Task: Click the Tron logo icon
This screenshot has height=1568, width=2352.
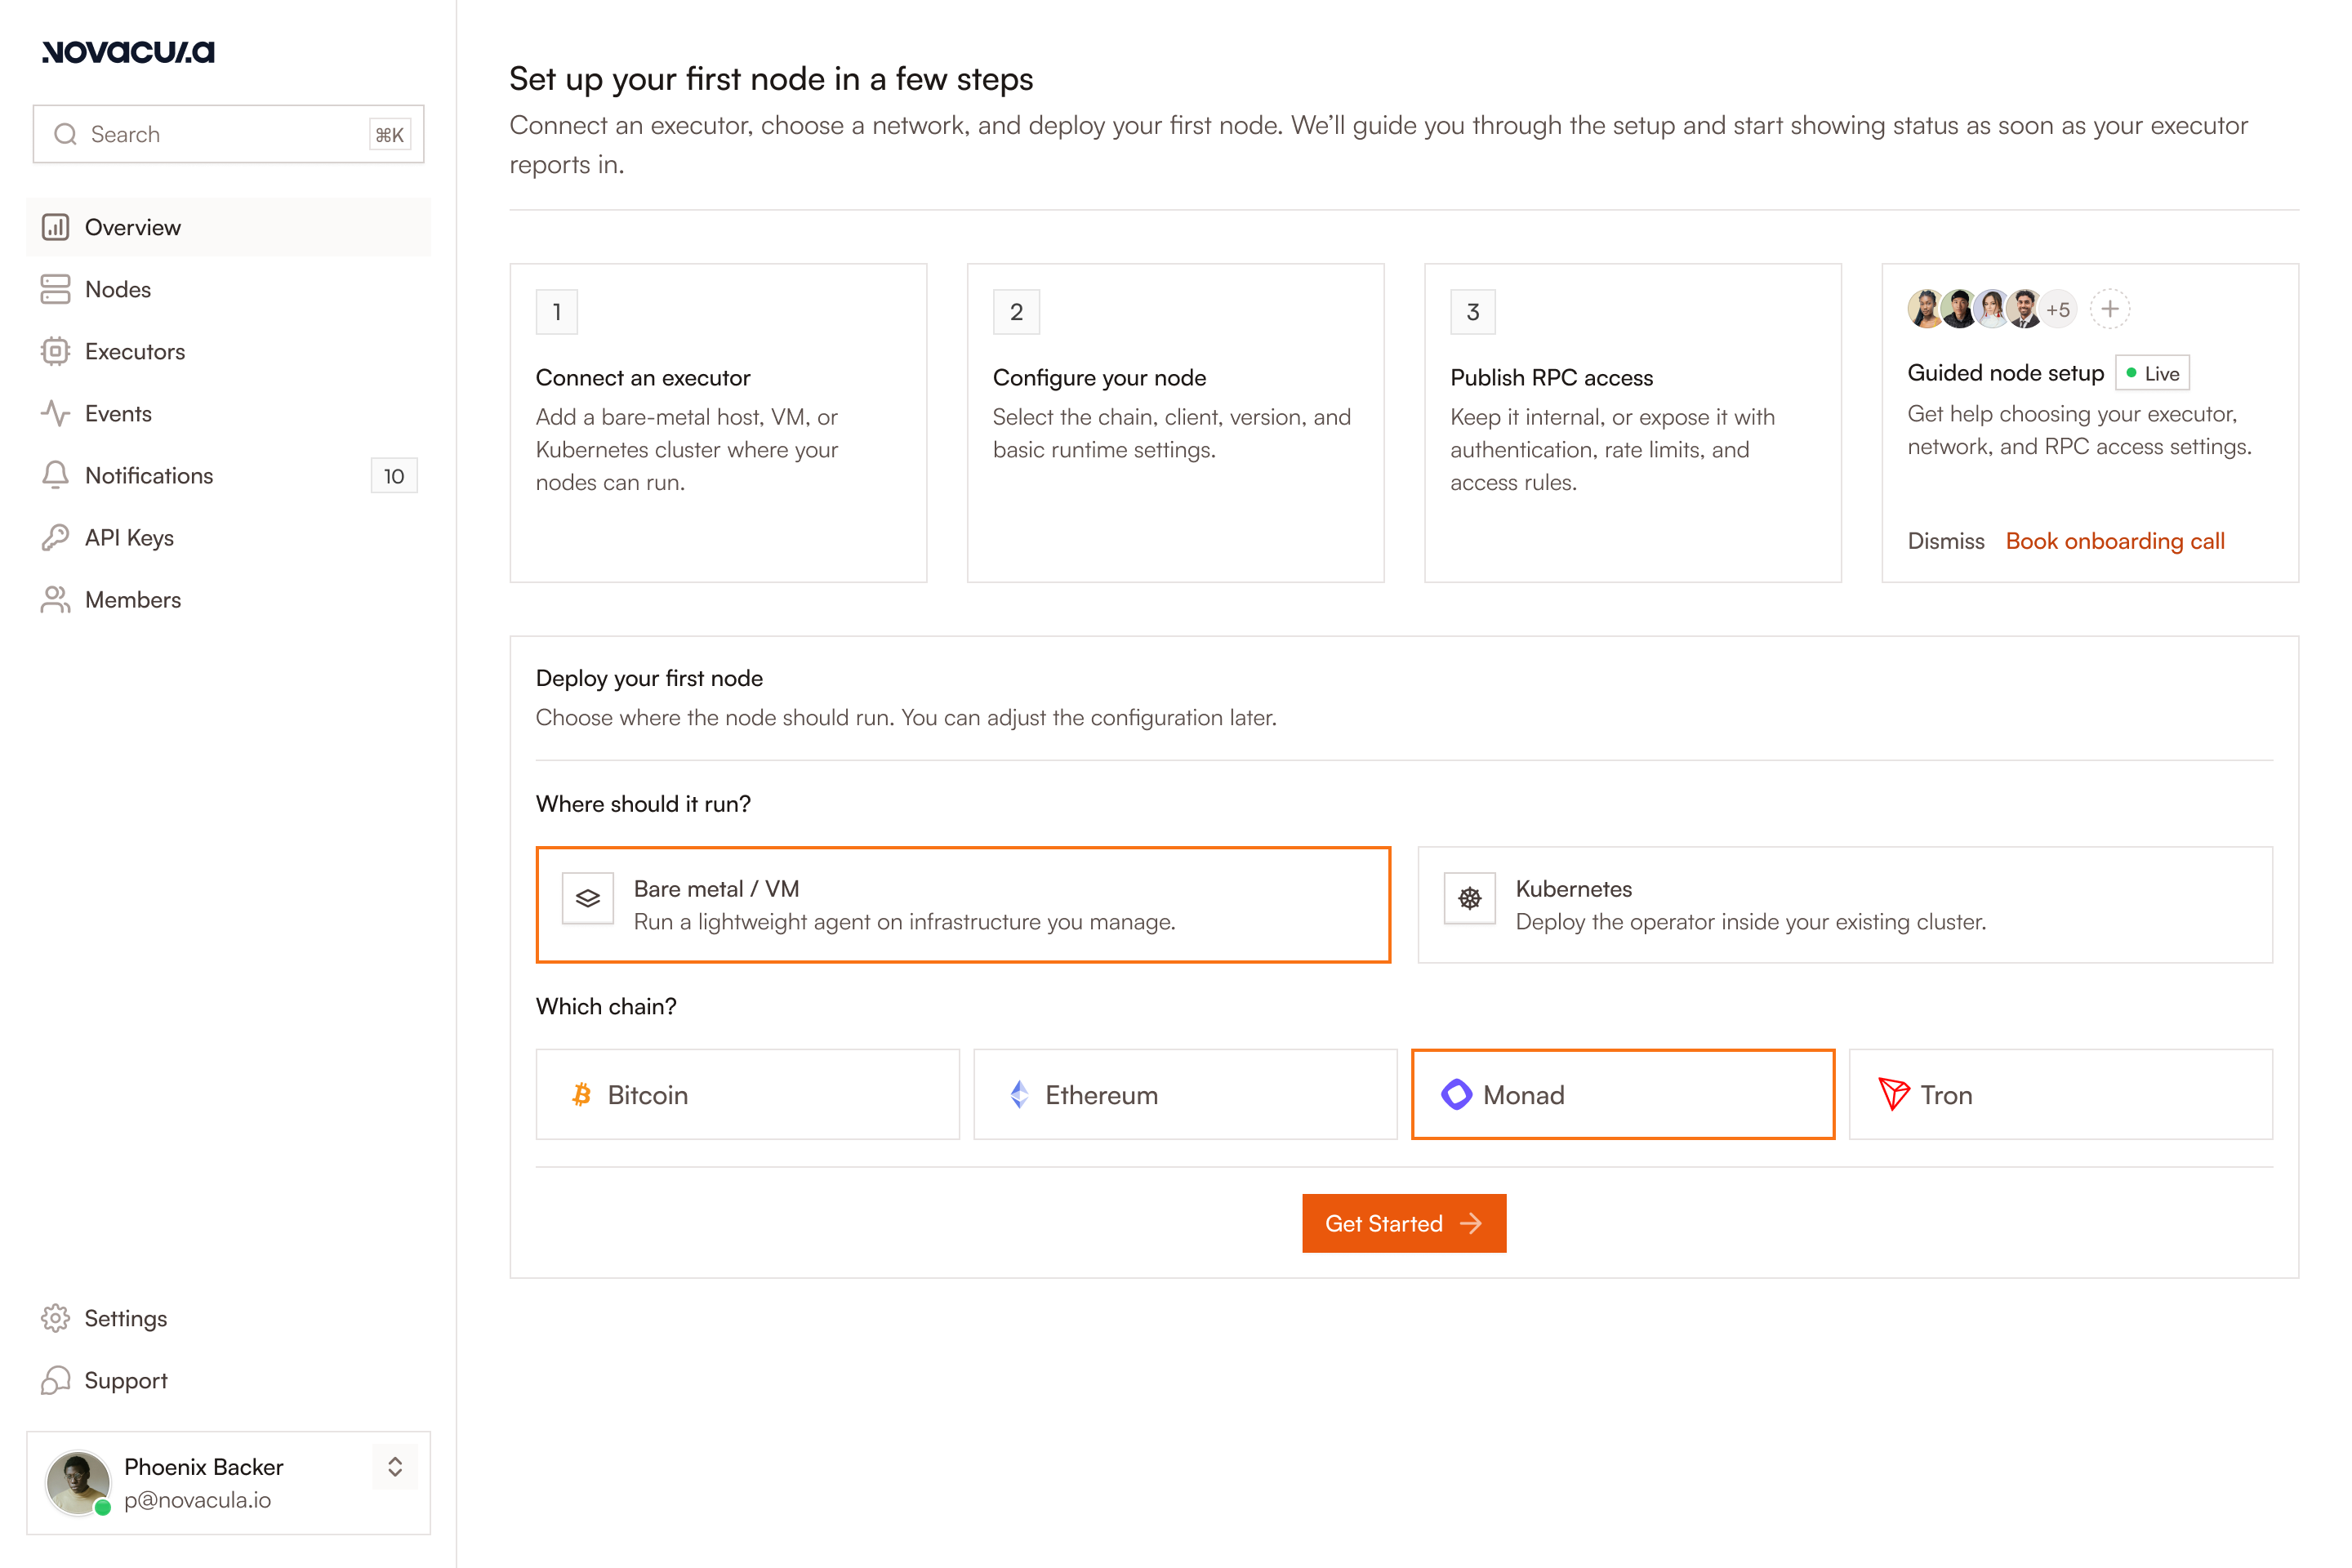Action: (x=1894, y=1095)
